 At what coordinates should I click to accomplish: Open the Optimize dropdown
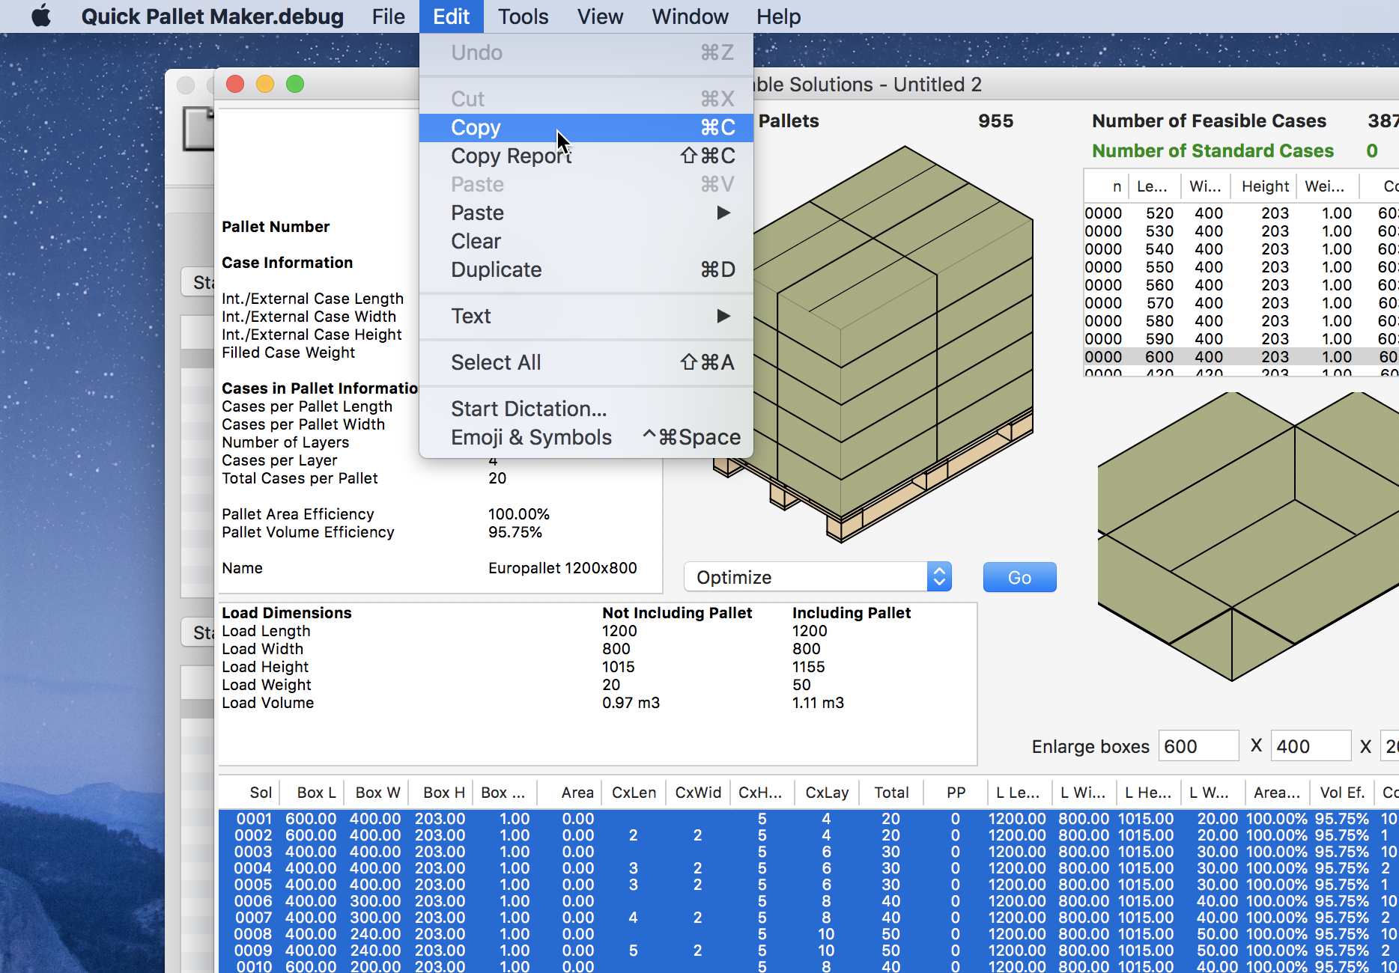pyautogui.click(x=817, y=577)
